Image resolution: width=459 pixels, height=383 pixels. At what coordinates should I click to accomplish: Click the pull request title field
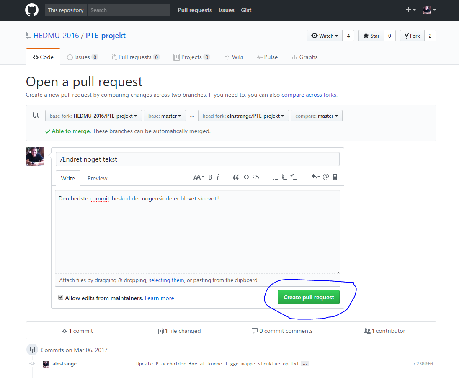(x=198, y=159)
